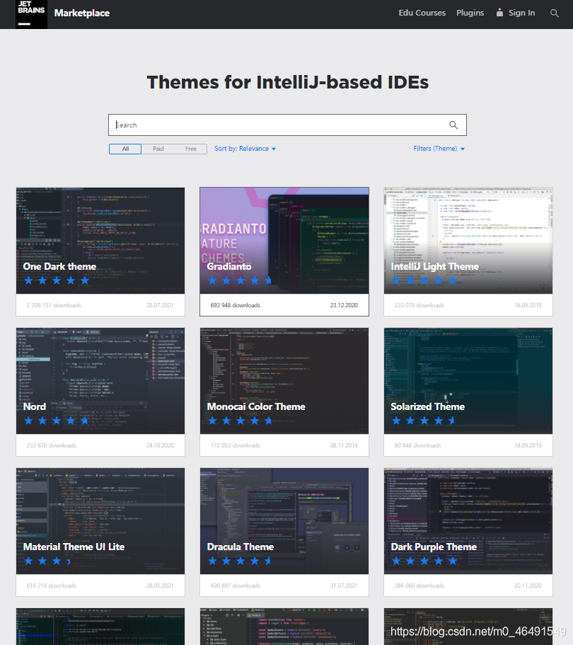Click '618 216 downloads' text
573x645 pixels.
(52, 586)
